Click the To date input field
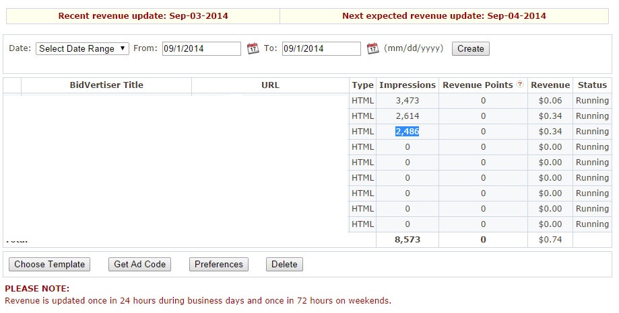 [321, 48]
